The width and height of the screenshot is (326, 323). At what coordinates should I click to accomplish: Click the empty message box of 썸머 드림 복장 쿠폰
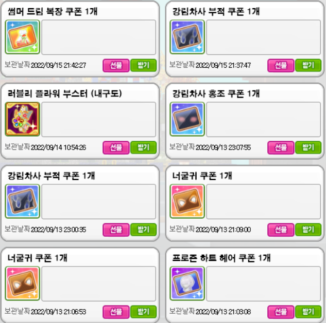(x=99, y=37)
